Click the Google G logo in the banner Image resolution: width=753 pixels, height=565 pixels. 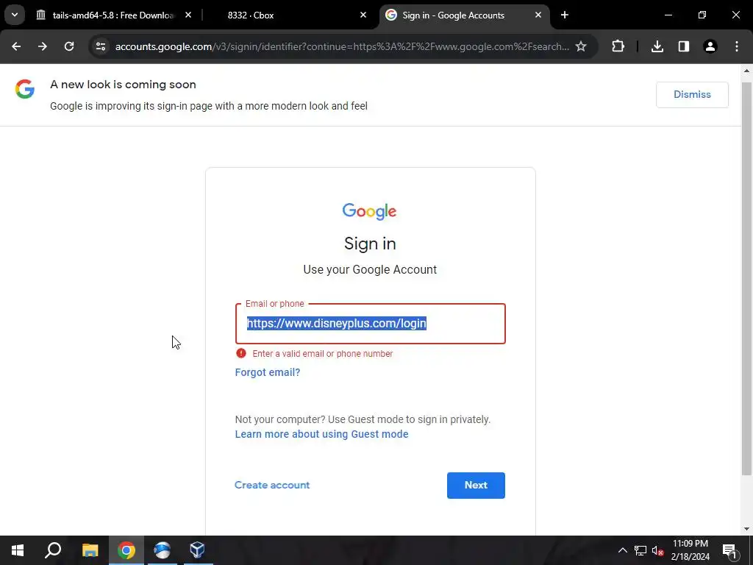tap(24, 89)
